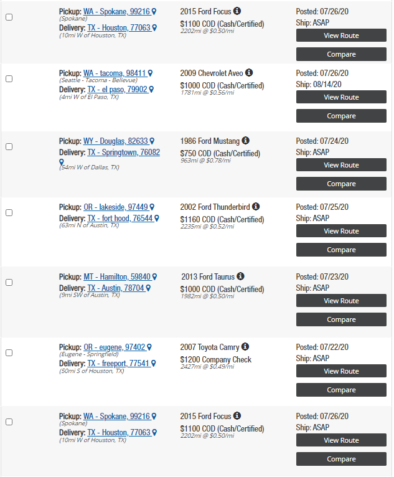
Task: Open the TX - Springtown, 76082 delivery link
Action: (x=124, y=153)
